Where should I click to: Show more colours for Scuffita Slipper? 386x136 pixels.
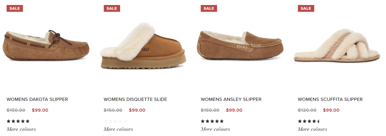312,129
